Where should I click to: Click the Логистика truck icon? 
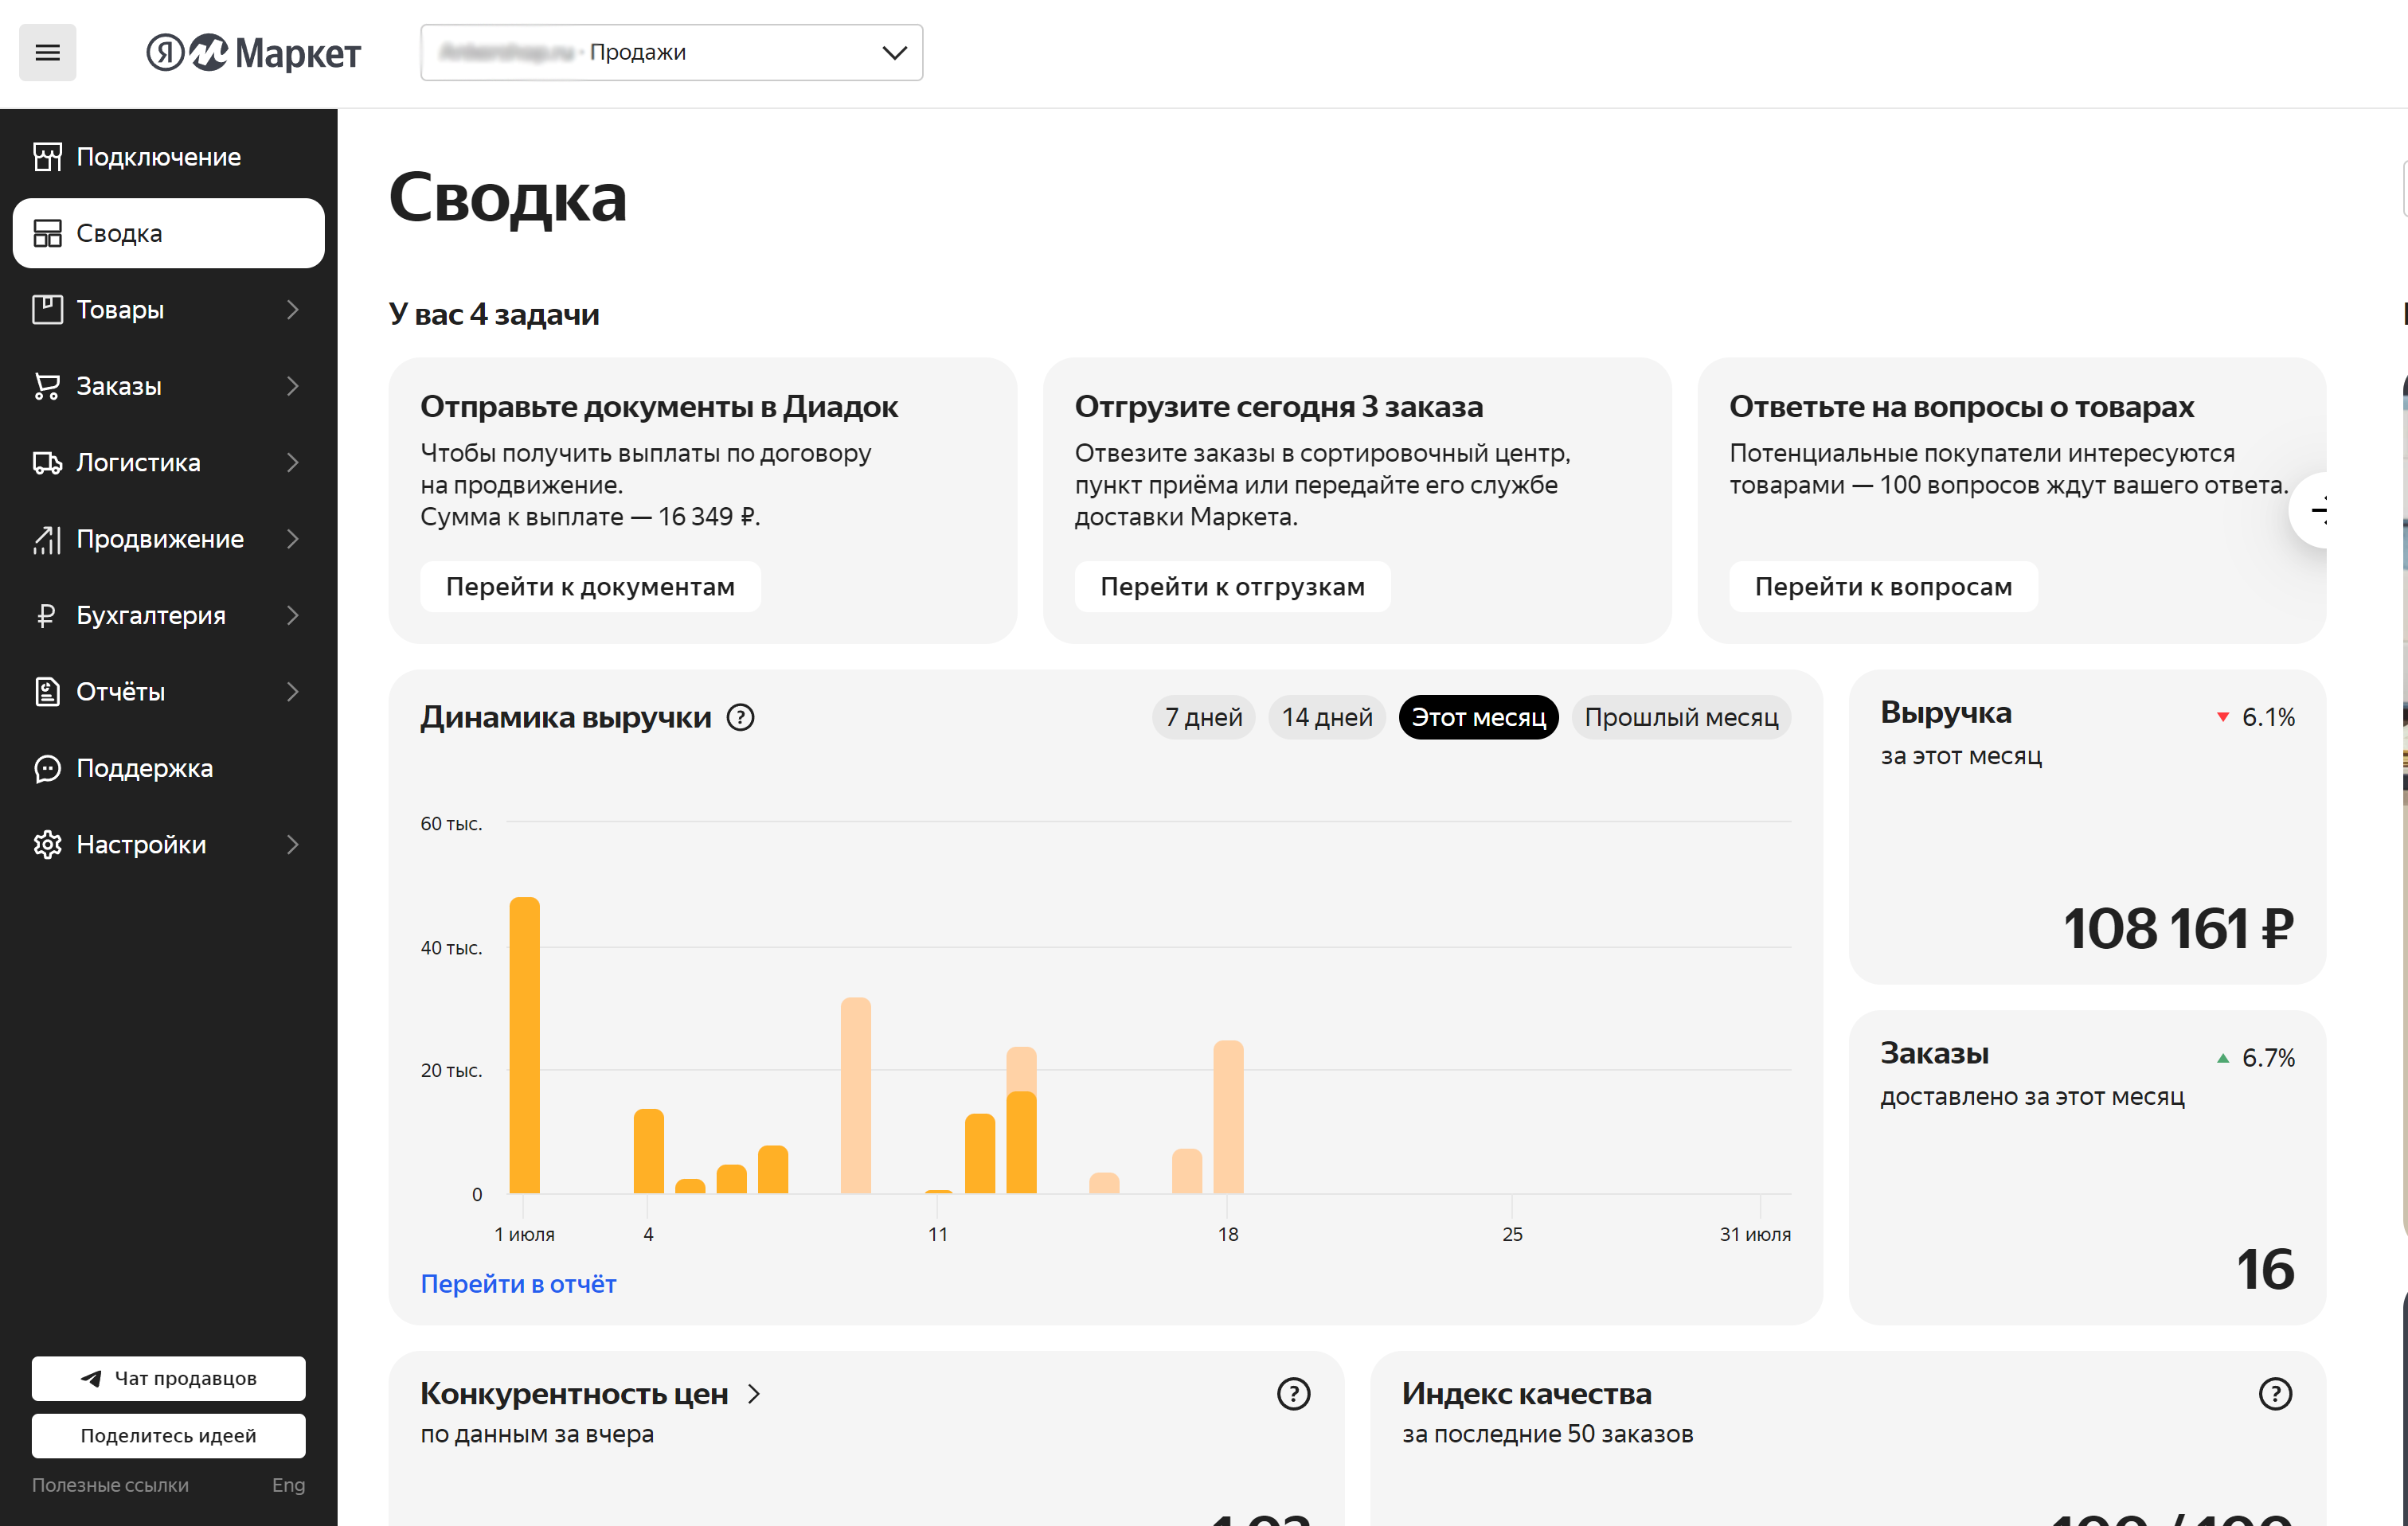pyautogui.click(x=47, y=463)
